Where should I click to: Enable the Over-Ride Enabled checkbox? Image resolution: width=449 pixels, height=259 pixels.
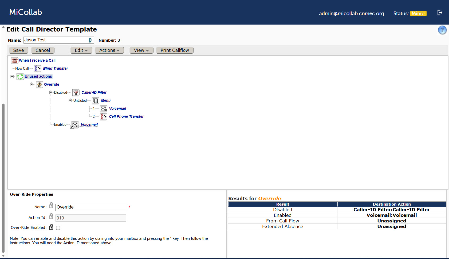pos(58,227)
